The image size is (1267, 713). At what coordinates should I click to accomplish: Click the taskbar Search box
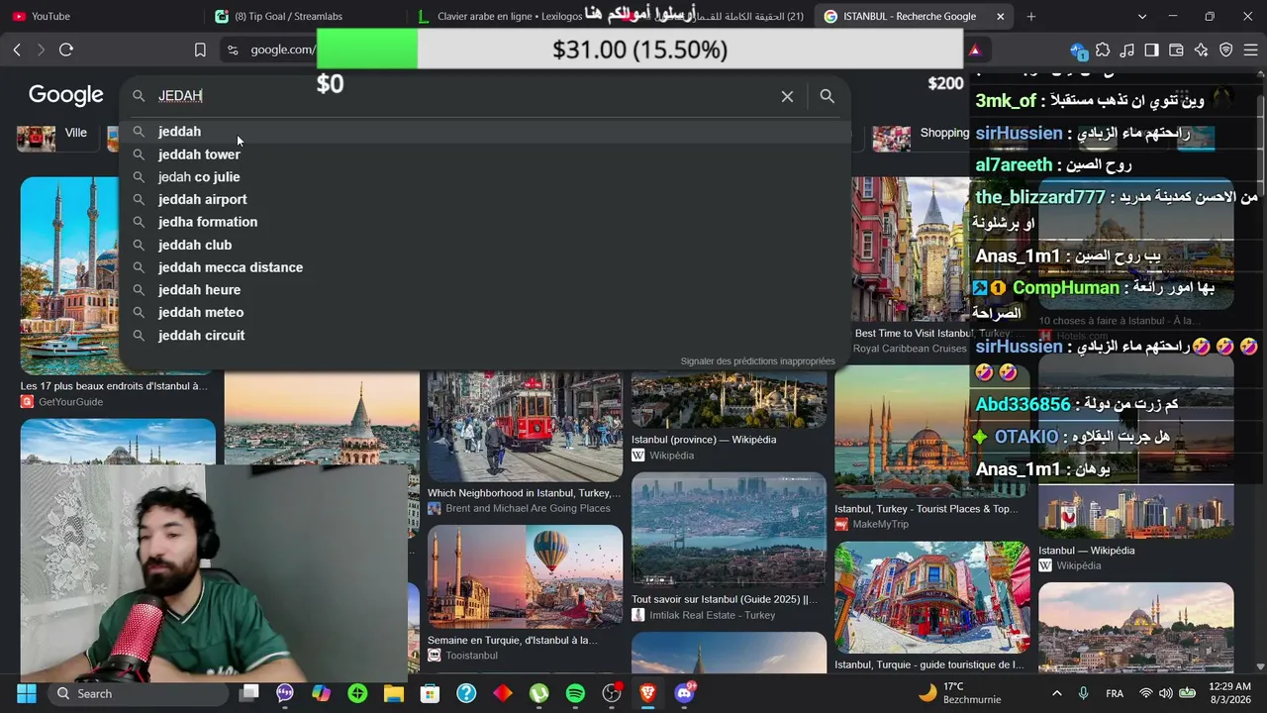(x=137, y=693)
